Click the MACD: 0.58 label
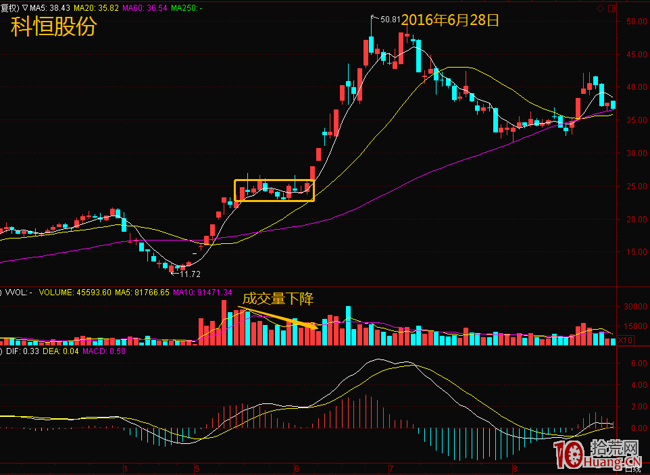The width and height of the screenshot is (650, 475). pos(103,351)
